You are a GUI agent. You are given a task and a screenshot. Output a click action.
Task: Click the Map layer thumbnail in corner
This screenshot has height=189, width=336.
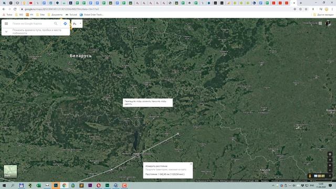10,171
